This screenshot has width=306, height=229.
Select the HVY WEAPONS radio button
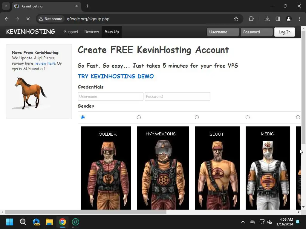139,117
